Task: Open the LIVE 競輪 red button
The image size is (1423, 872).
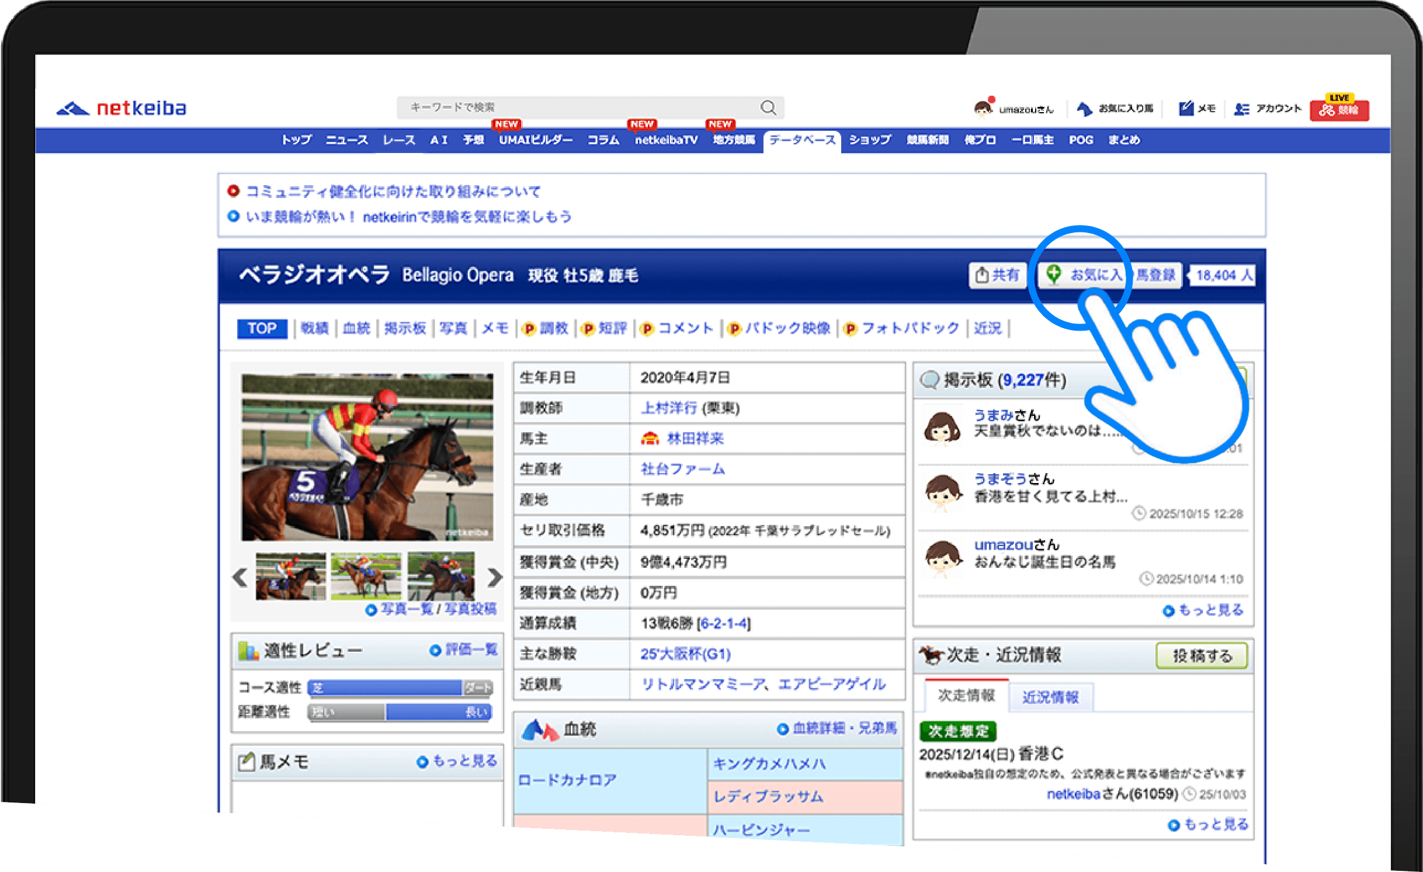Action: click(x=1339, y=109)
